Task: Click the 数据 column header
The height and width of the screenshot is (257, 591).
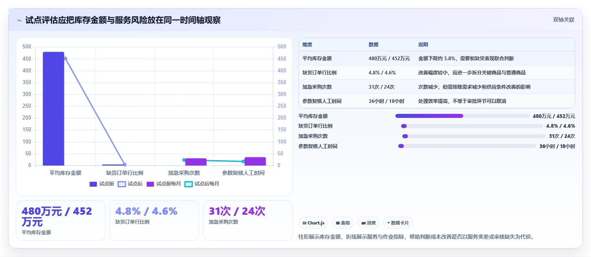Action: tap(373, 45)
